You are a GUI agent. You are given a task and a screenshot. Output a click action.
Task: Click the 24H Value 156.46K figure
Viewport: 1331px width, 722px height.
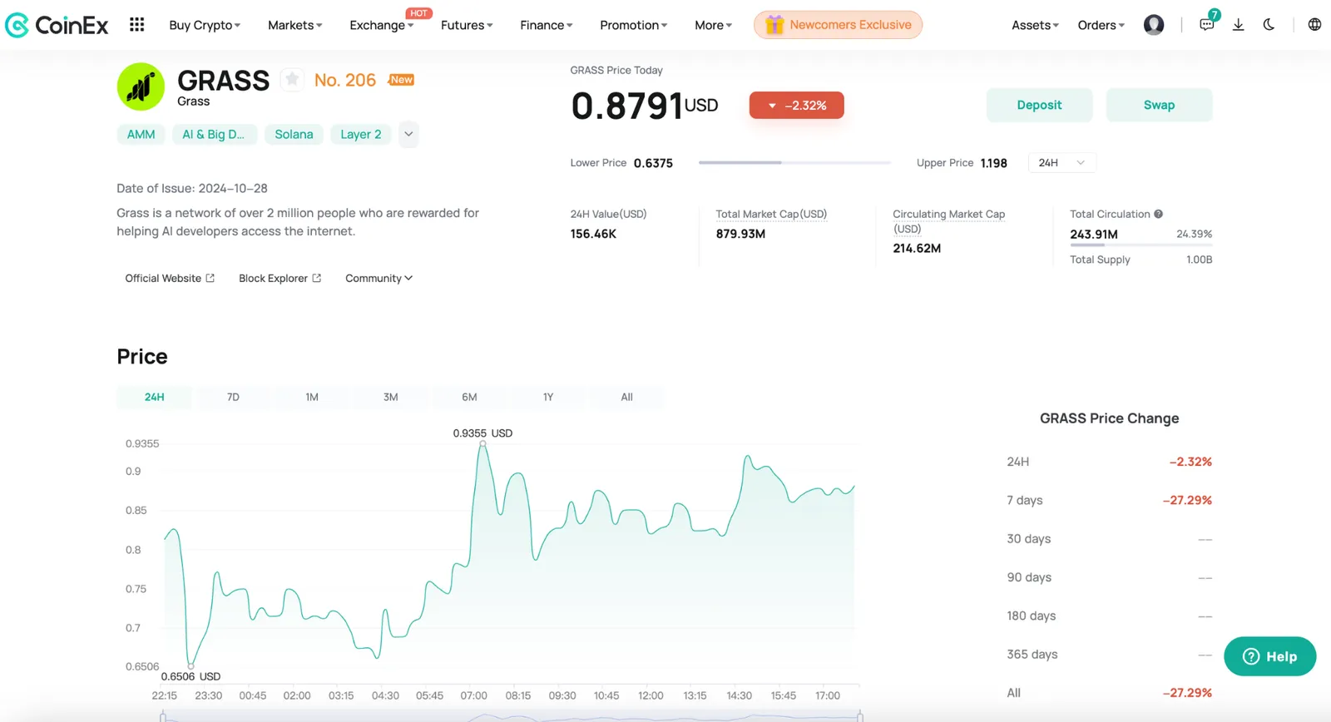[x=593, y=234]
